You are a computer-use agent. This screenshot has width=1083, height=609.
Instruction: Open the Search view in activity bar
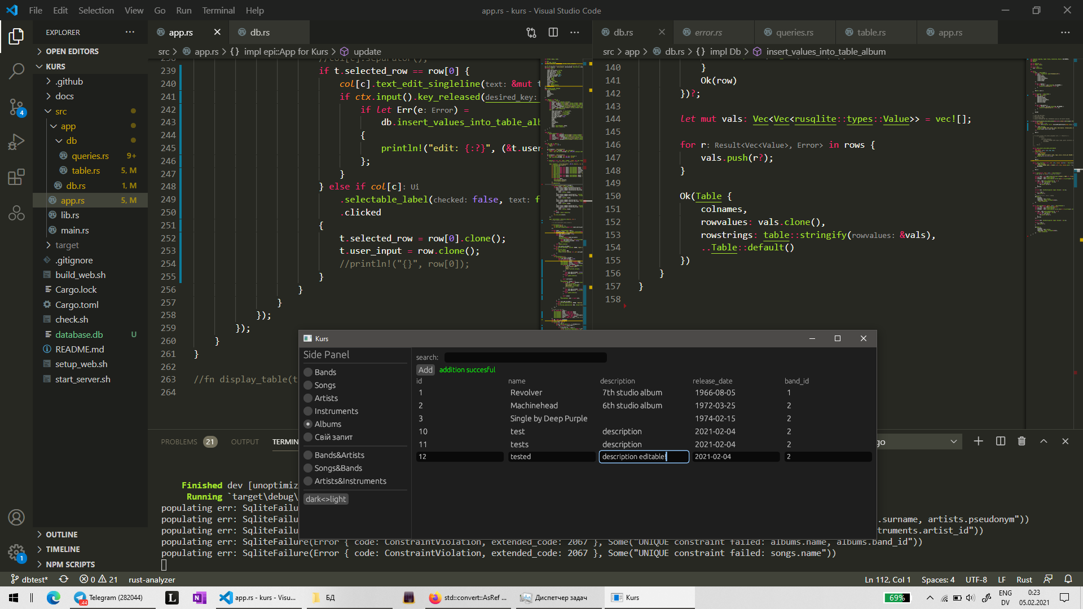(16, 71)
